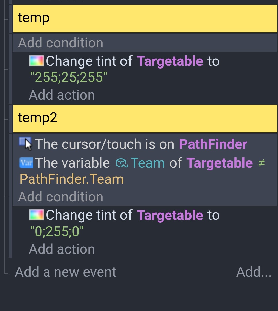Image resolution: width=278 pixels, height=311 pixels.
Task: Add condition below the PathFinder.Team comparison
Action: click(x=60, y=197)
